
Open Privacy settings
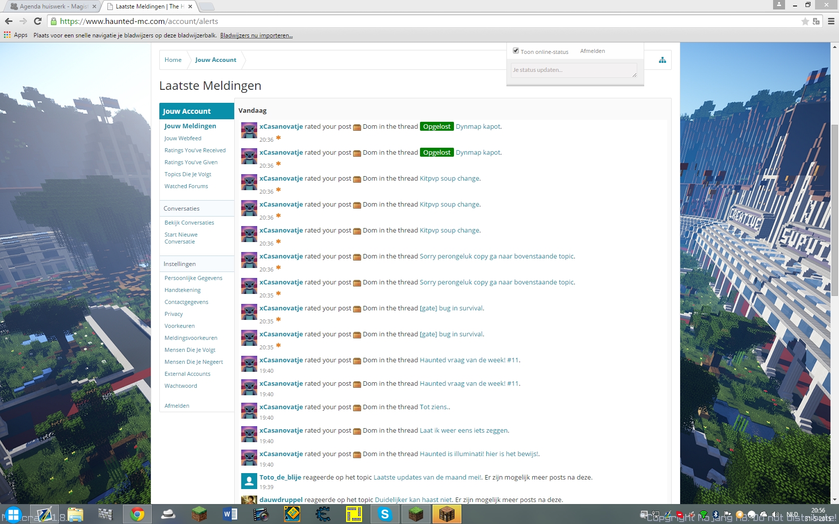pyautogui.click(x=174, y=314)
